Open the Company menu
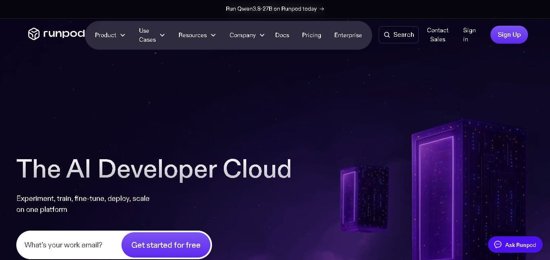This screenshot has height=260, width=550. click(x=247, y=35)
